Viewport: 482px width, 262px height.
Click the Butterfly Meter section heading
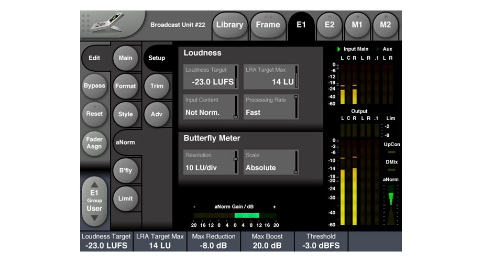212,138
